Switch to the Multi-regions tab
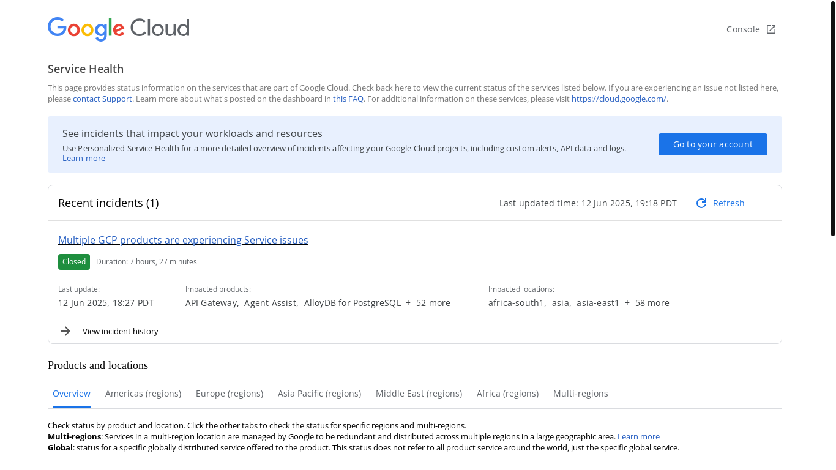 point(581,394)
